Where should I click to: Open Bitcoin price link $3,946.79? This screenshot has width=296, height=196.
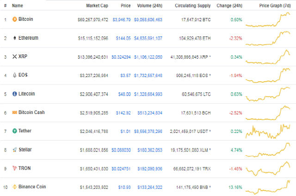click(122, 19)
